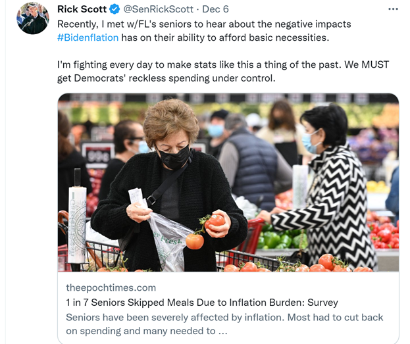Open the tweet's three-dot more options menu
The width and height of the screenshot is (410, 344).
pyautogui.click(x=393, y=9)
